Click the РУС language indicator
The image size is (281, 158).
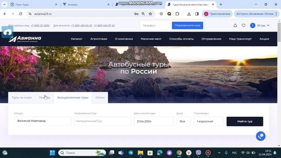click(x=234, y=153)
